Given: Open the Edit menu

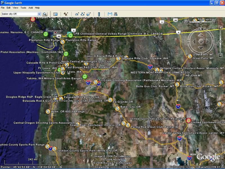Looking at the screenshot, I should click(x=8, y=8).
